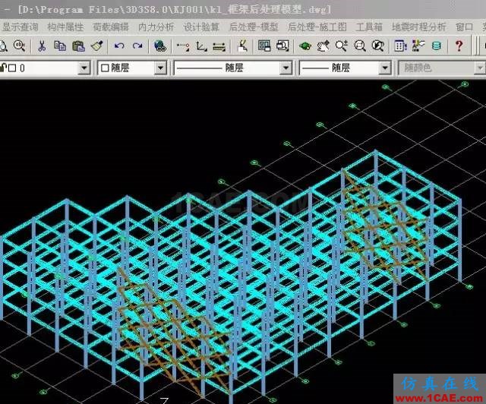Click the tracking point dotted-line icon
The height and width of the screenshot is (404, 486).
[x=183, y=46]
